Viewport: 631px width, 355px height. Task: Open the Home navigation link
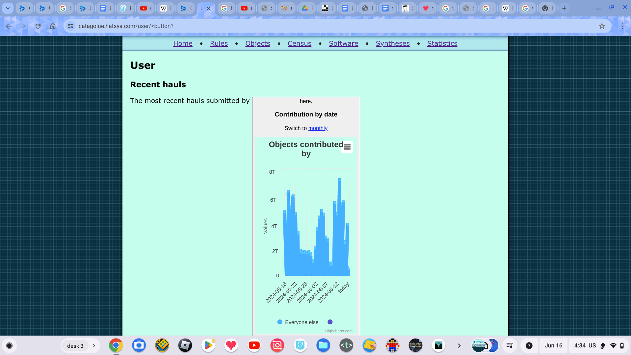click(x=183, y=43)
